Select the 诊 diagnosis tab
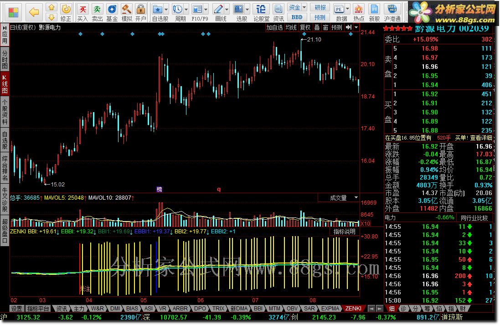The image size is (500, 325). (403, 309)
